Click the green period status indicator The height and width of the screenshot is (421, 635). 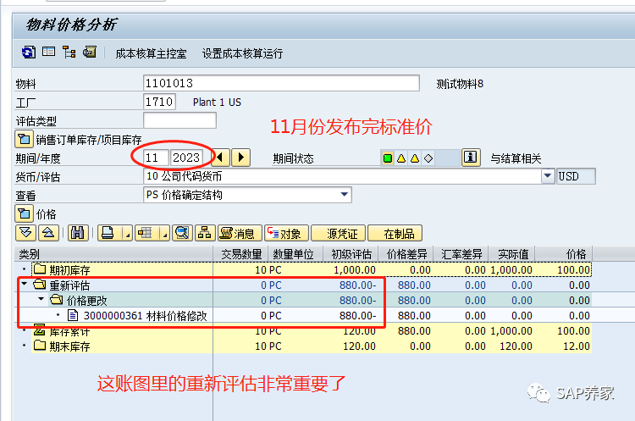[388, 158]
